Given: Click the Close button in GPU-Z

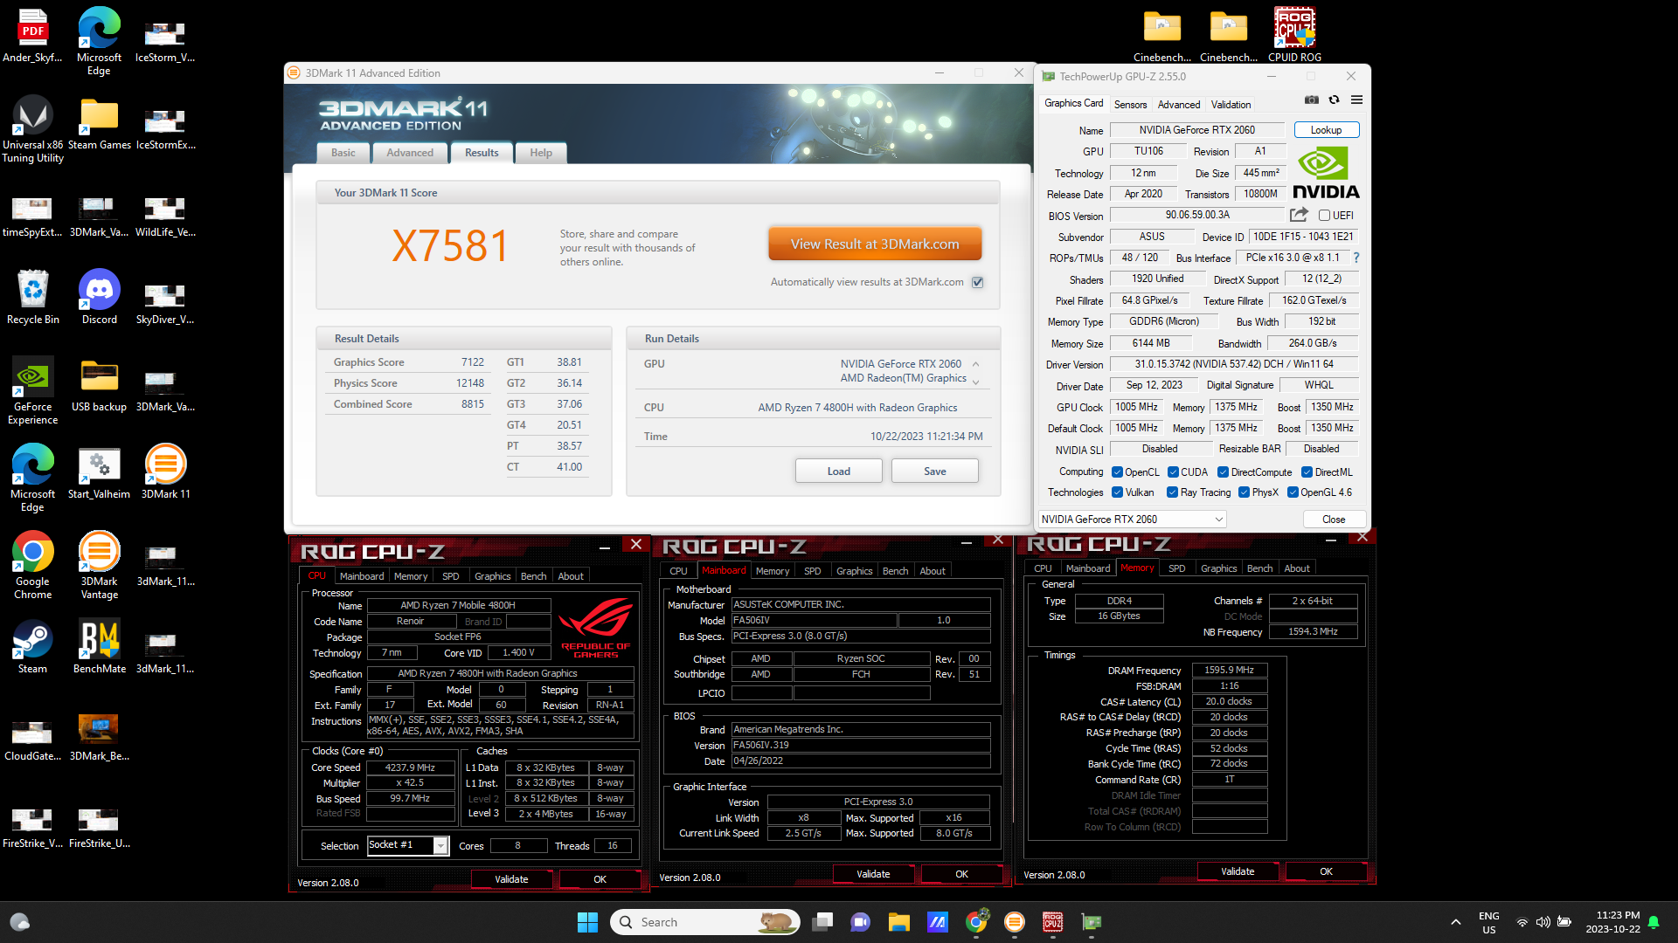Looking at the screenshot, I should 1334,520.
